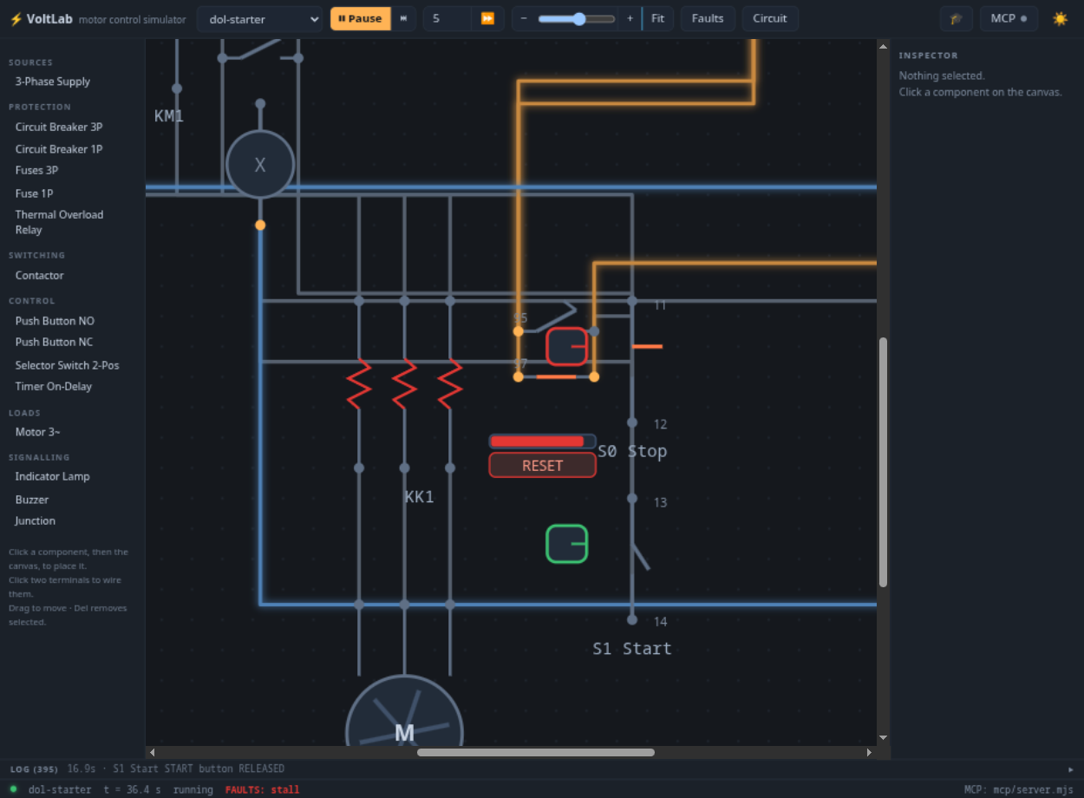Open the Faults panel

(708, 18)
